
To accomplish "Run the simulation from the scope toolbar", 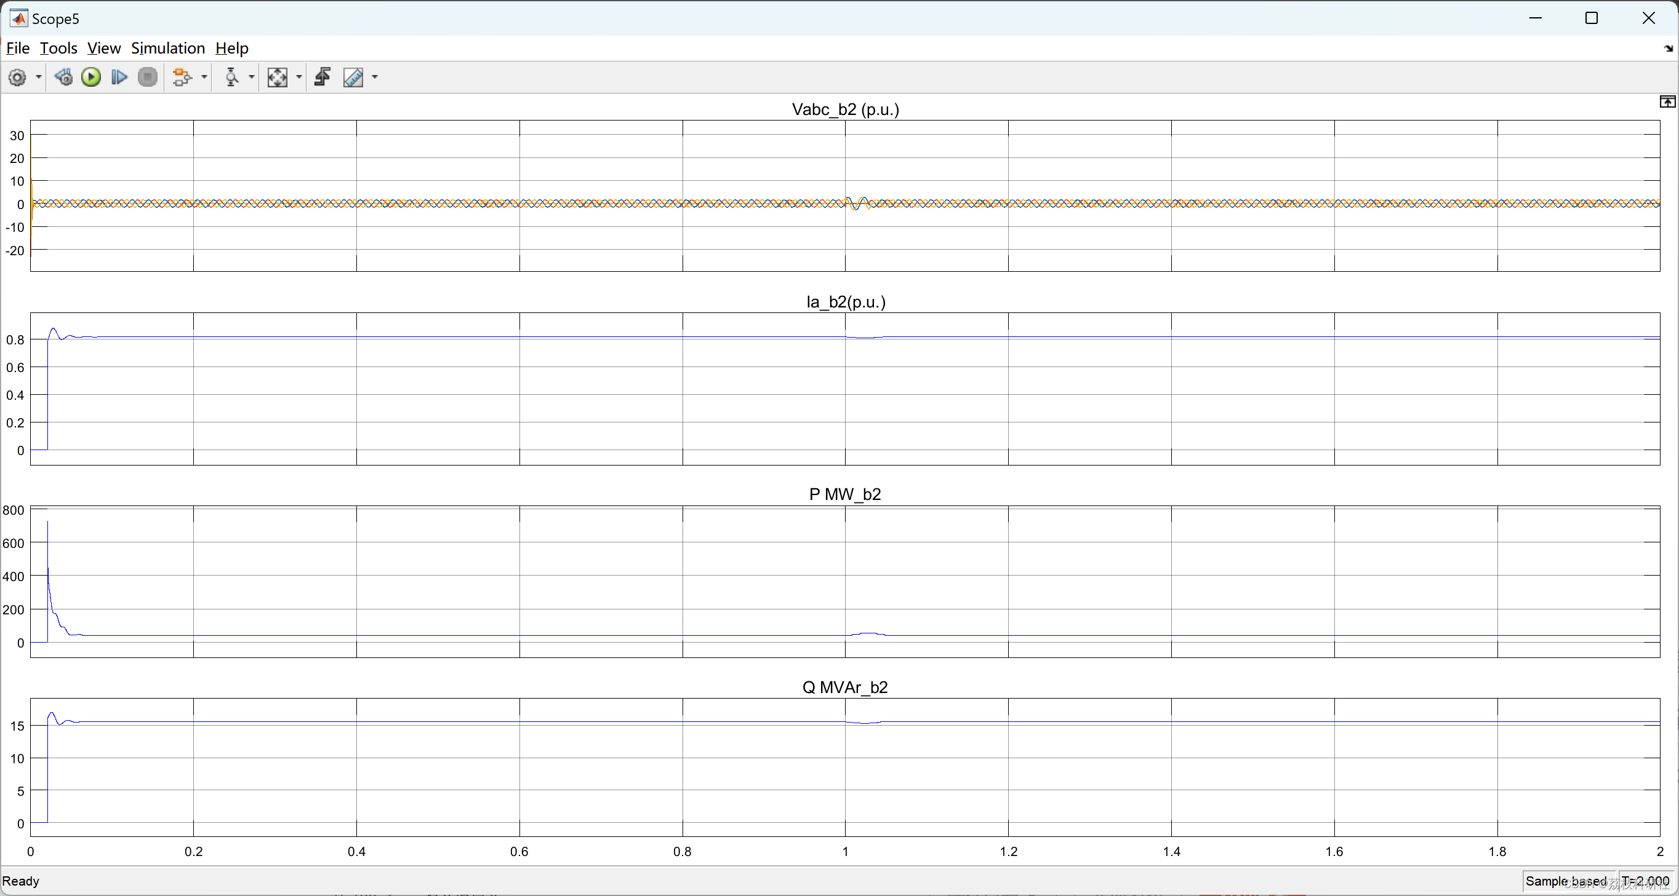I will (91, 77).
